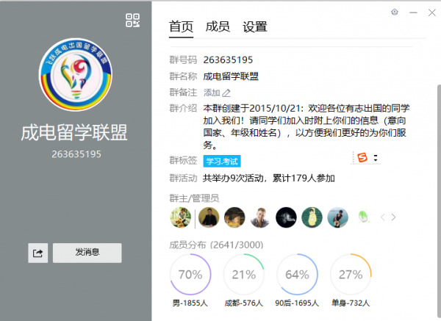
Task: Switch to the 成员 tab
Action: [218, 26]
